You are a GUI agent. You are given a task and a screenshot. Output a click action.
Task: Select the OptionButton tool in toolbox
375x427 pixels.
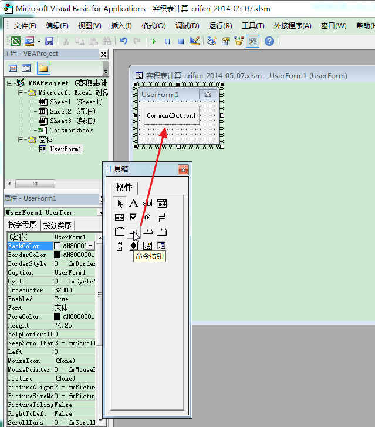147,217
